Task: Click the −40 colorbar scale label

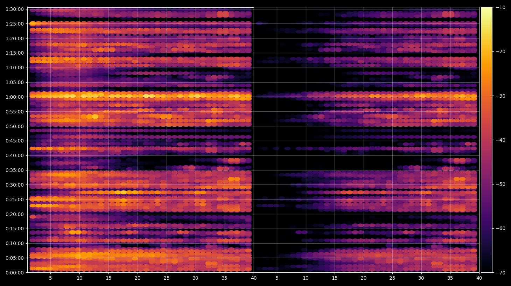Action: pyautogui.click(x=501, y=140)
